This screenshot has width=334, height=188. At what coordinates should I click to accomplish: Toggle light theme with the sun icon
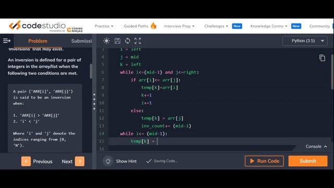[106, 41]
